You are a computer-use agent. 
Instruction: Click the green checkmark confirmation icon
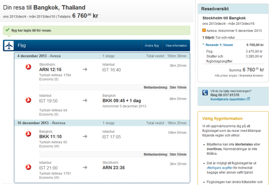[7, 30]
